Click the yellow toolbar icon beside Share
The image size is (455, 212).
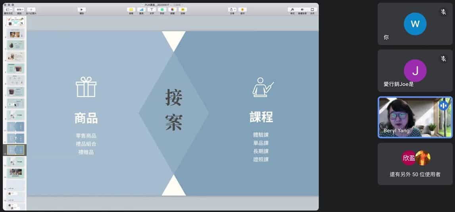pos(243,10)
